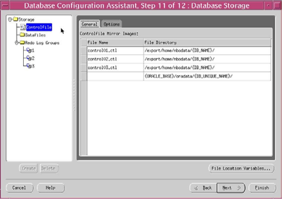Click the Redo Log Groups folder icon
The height and width of the screenshot is (199, 282).
coord(22,43)
